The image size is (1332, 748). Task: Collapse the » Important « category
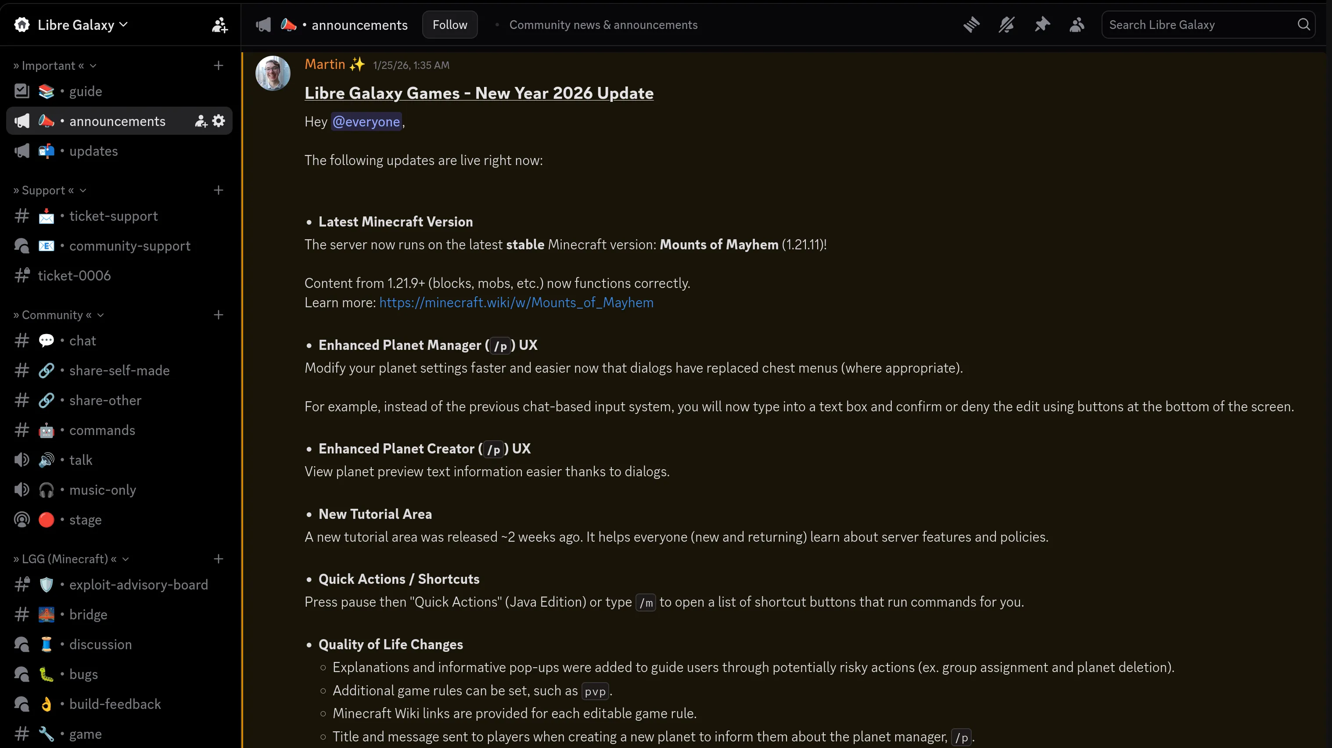tap(55, 66)
